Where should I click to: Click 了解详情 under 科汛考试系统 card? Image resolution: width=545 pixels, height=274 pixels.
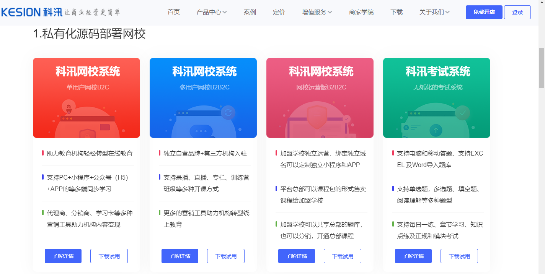413,256
